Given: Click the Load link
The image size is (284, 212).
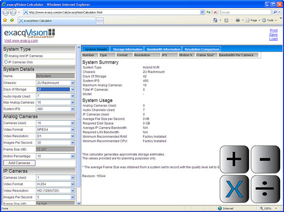Looking at the screenshot, I should point(273,39).
